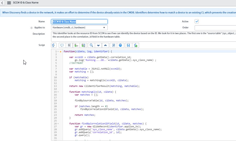
Task: Click line 'var matching = [];'
Action: point(81,72)
